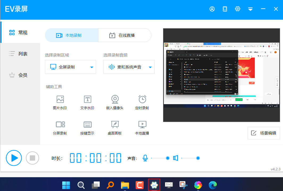The width and height of the screenshot is (283, 191).
Task: Stop recording with the stop button
Action: tap(32, 158)
